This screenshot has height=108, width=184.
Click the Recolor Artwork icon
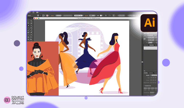(106, 15)
